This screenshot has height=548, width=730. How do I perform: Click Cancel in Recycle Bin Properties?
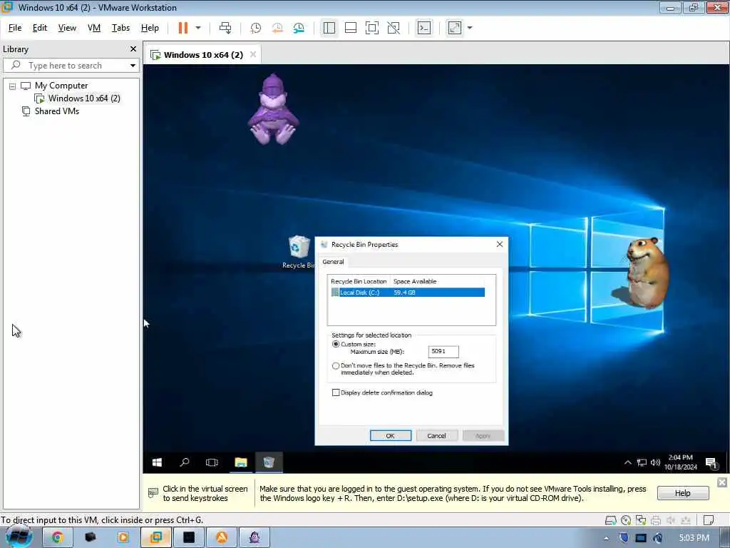pyautogui.click(x=437, y=436)
